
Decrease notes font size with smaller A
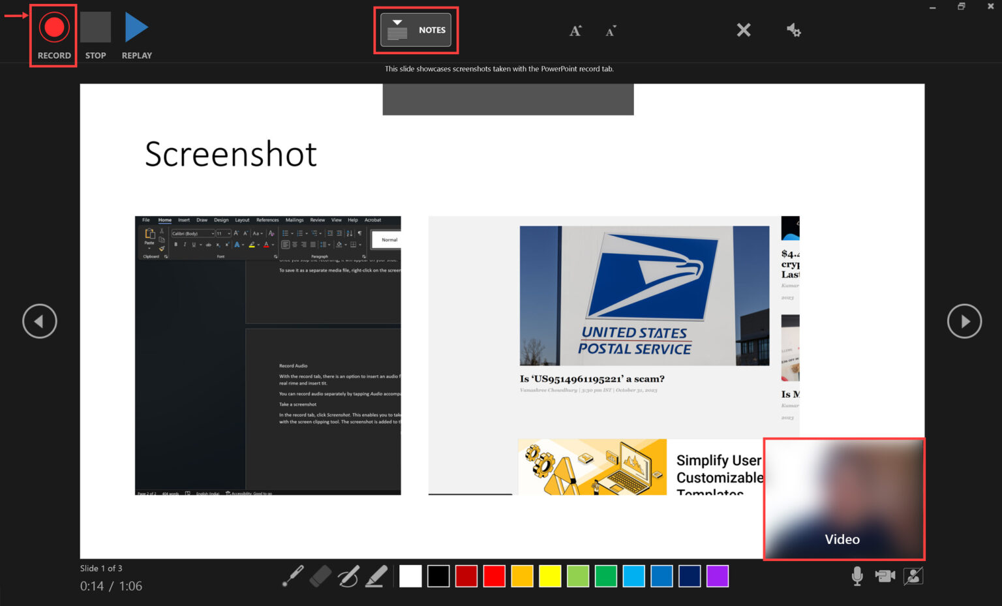(611, 31)
